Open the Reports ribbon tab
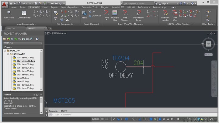This screenshot has width=219, height=123. (x=54, y=7)
